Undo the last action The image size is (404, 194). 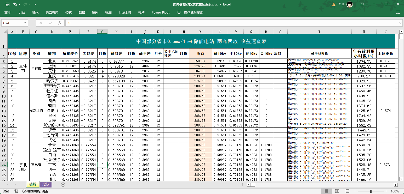(x=15, y=4)
